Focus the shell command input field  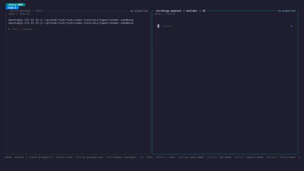coord(22,29)
